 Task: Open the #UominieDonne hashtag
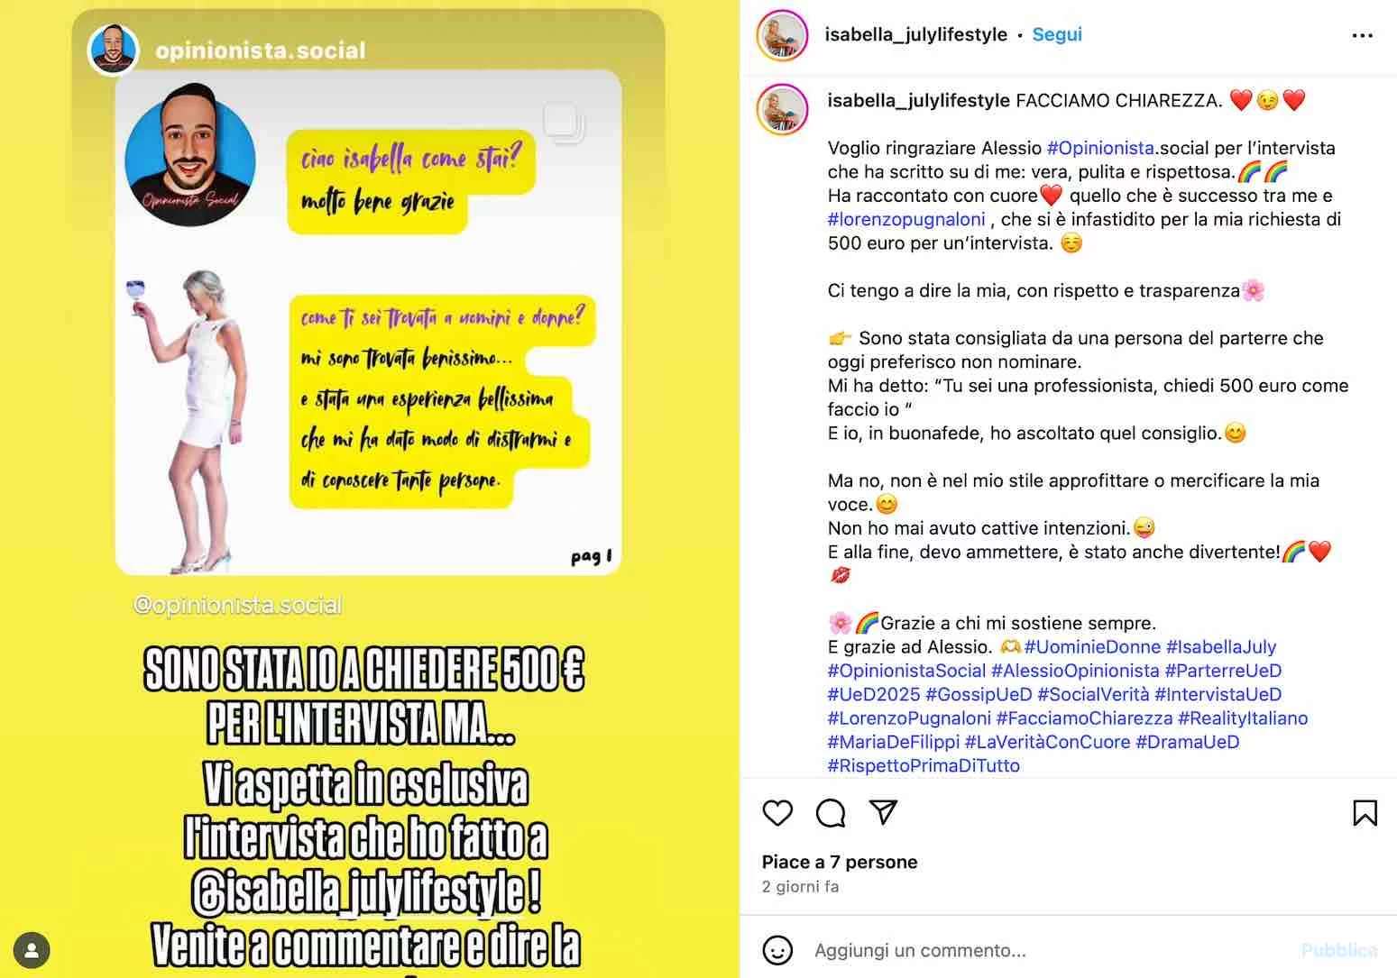click(1092, 646)
